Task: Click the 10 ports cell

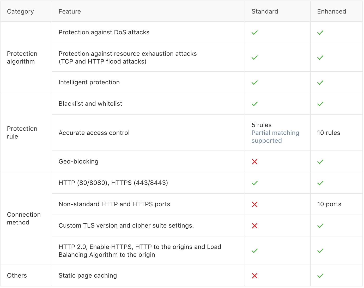Action: (329, 204)
